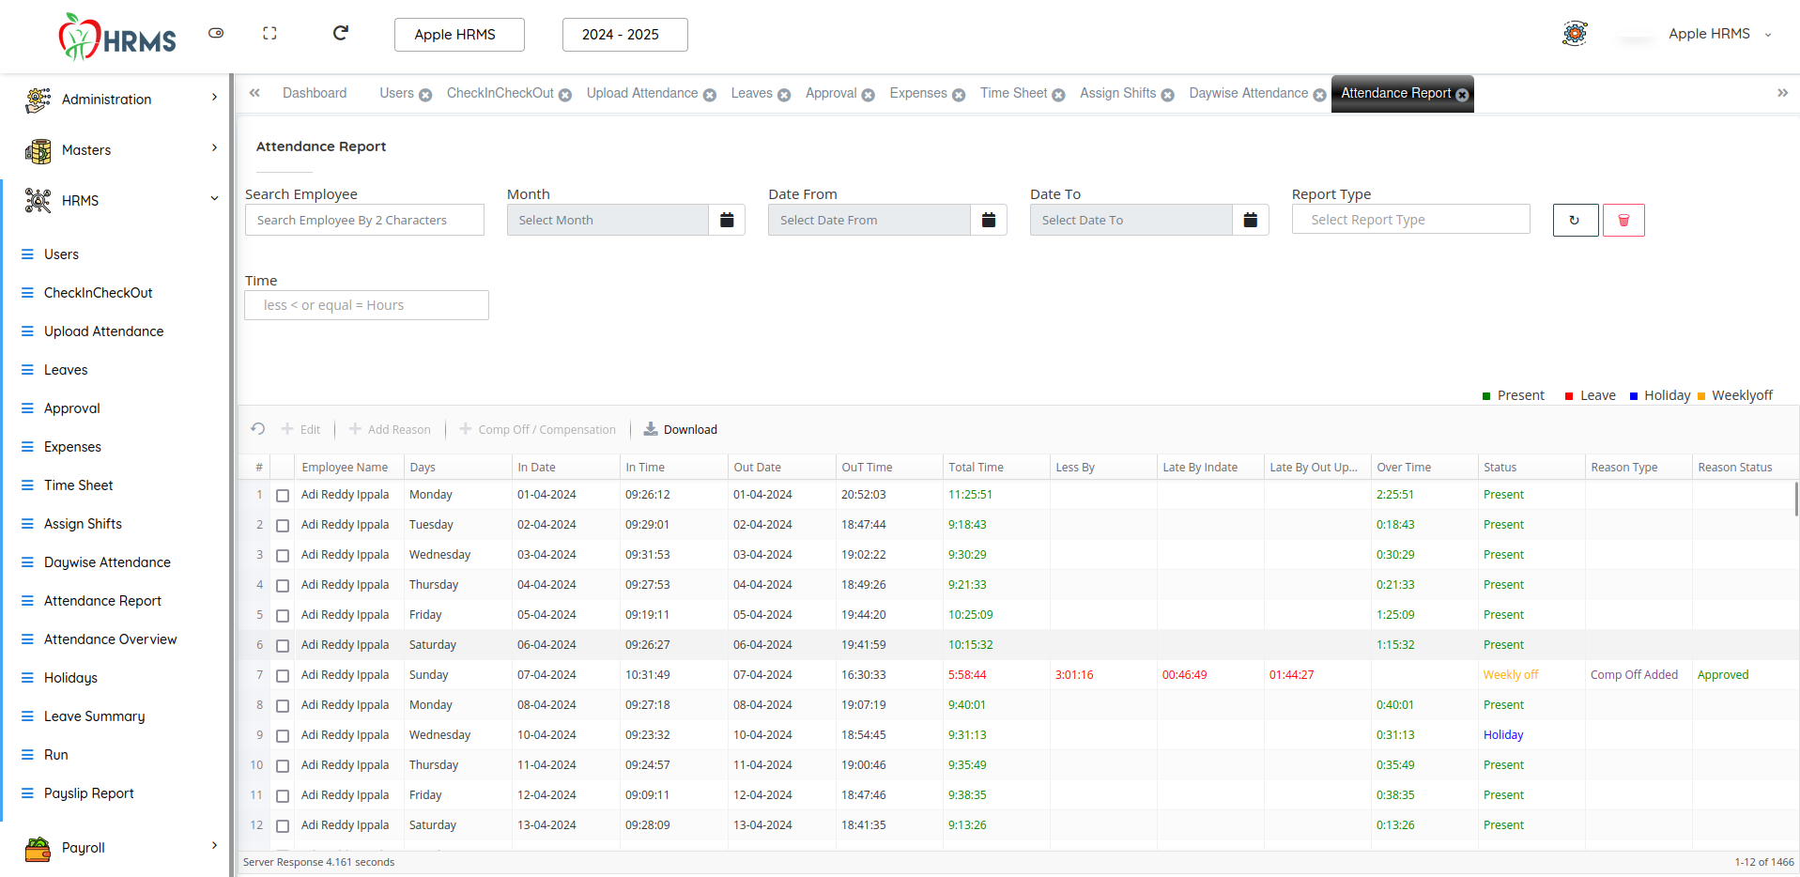The height and width of the screenshot is (877, 1800).
Task: Click the page reload icon in header
Action: (x=341, y=33)
